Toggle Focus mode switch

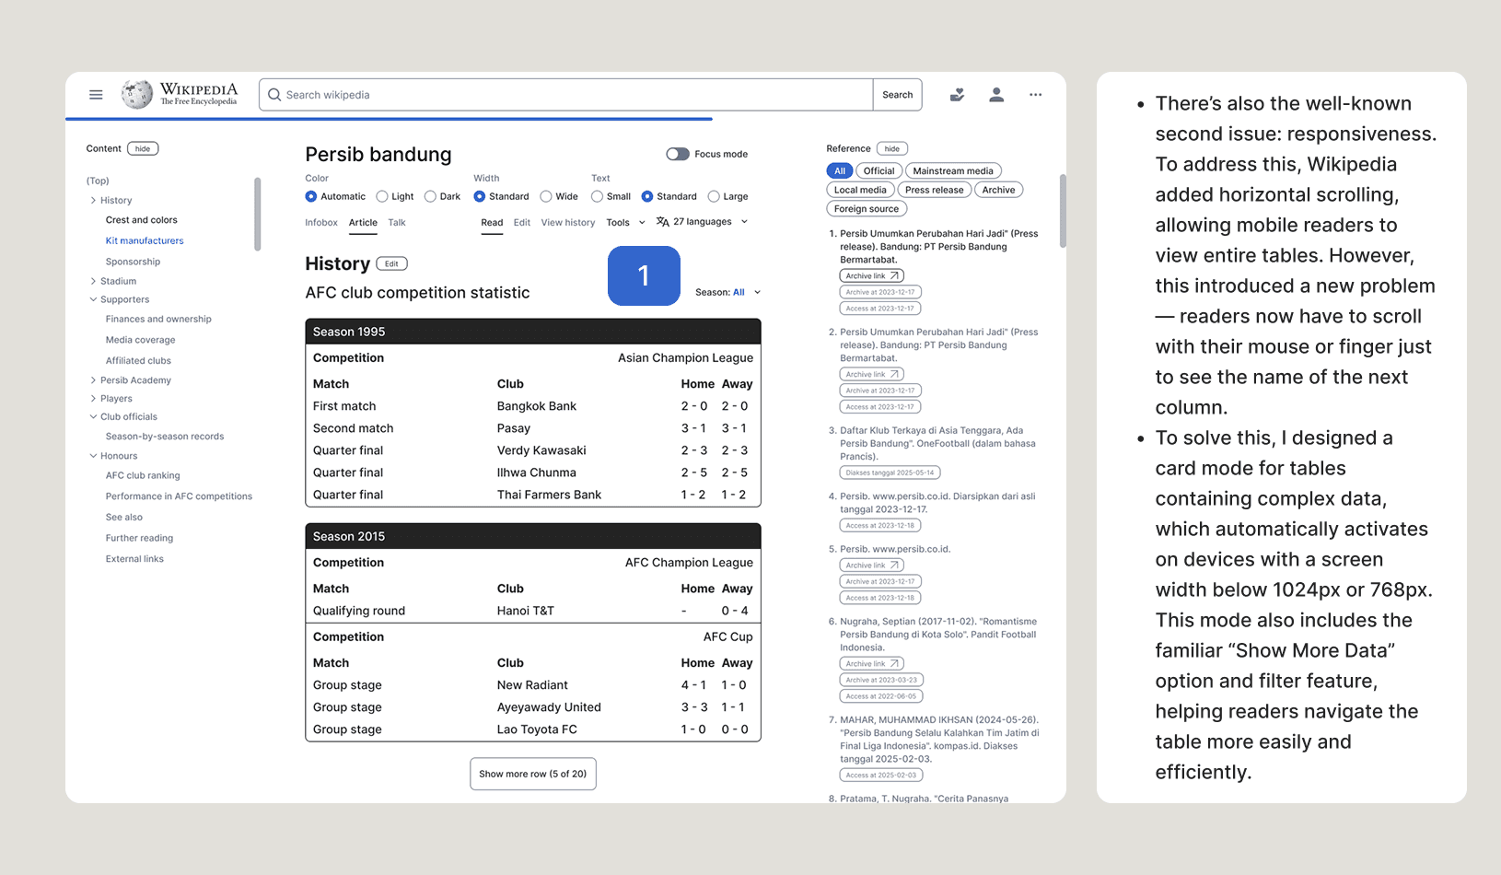(678, 154)
